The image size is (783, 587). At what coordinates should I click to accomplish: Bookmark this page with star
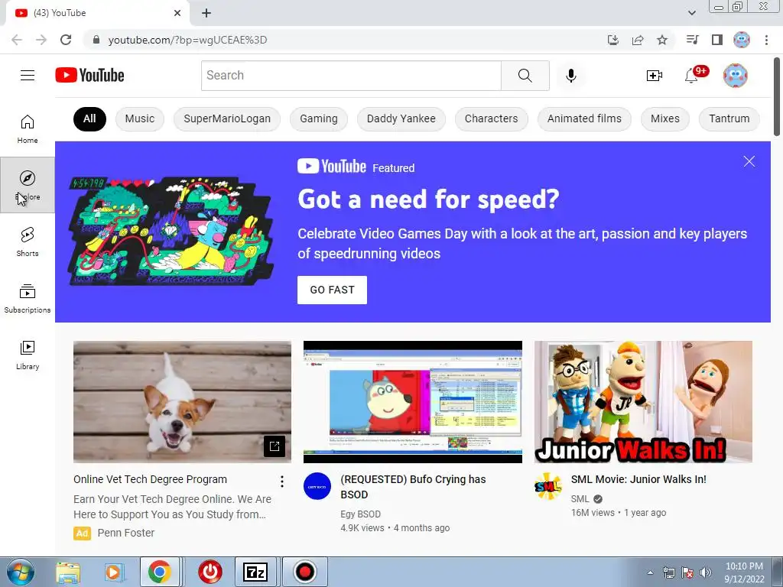[x=662, y=40]
